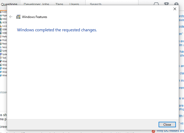The height and width of the screenshot is (133, 184).
Task: Open the Tags tab in the background page
Action: (x=59, y=4)
